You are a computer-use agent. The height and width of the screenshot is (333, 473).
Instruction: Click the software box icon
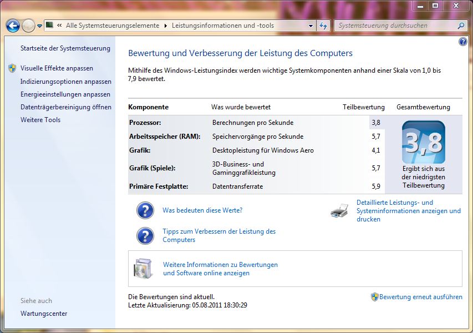tap(143, 269)
